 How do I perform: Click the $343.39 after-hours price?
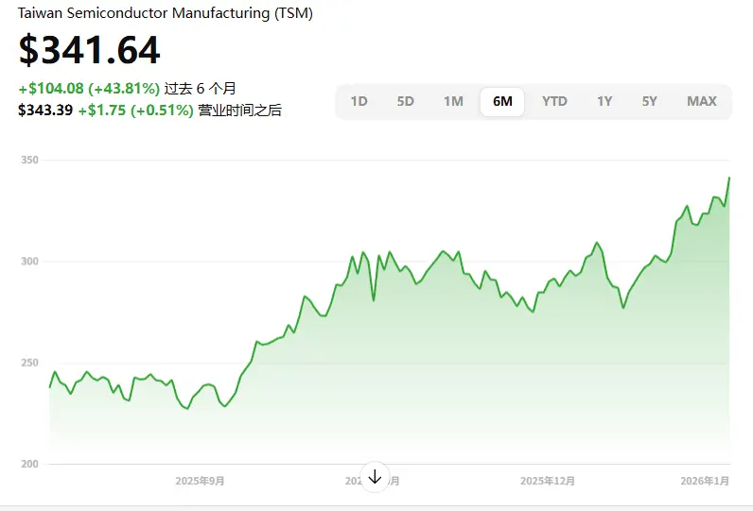point(45,110)
